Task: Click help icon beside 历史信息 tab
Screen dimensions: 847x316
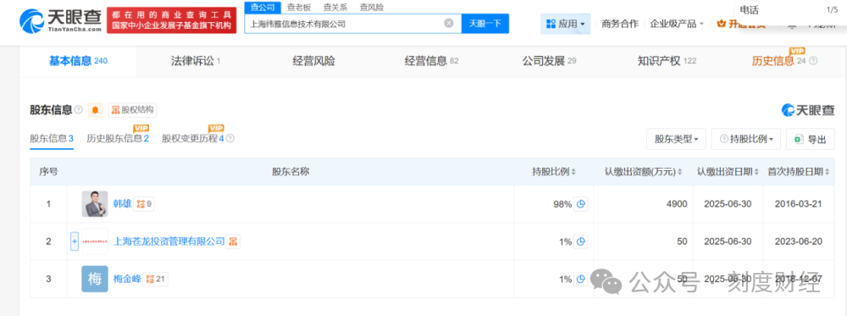Action: (813, 61)
